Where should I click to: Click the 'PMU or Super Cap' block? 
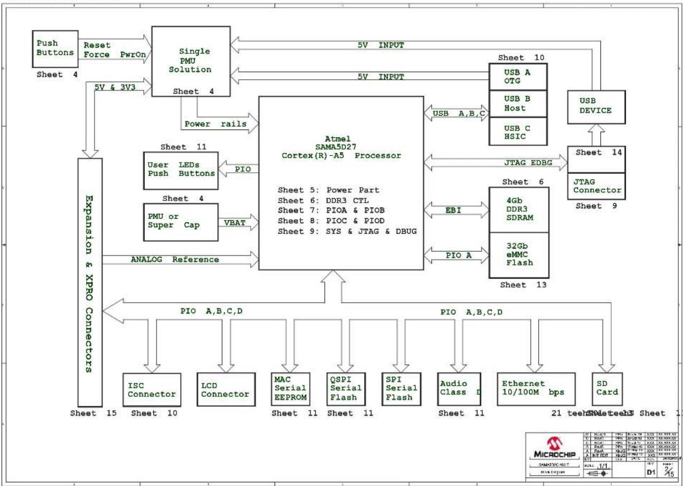pyautogui.click(x=181, y=221)
